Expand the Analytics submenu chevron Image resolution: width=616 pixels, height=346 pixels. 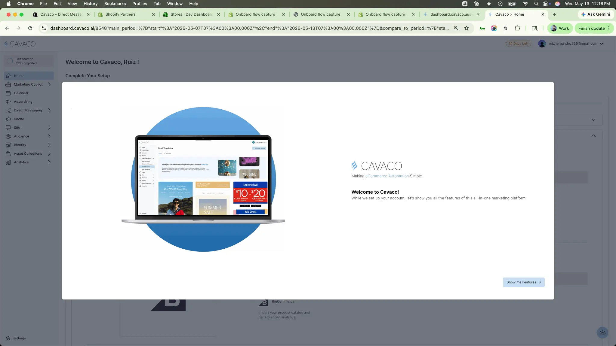coord(49,162)
